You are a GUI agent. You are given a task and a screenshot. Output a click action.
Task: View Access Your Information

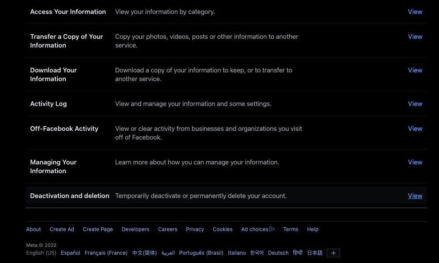[x=415, y=12]
